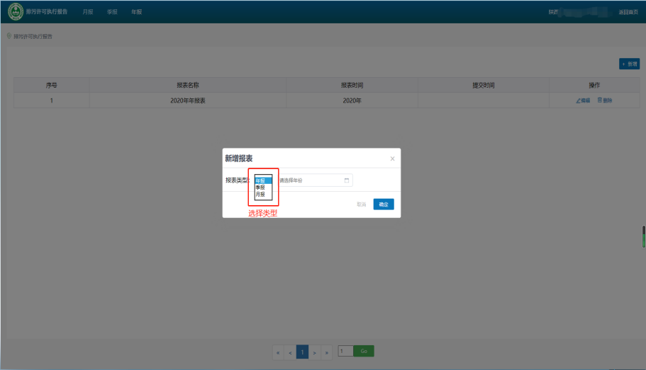Pick 月报 option in type dropdown
This screenshot has height=370, width=646.
[261, 194]
